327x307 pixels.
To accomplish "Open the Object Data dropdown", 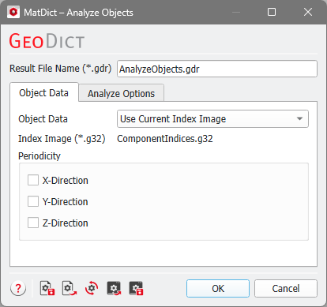I will (212, 119).
